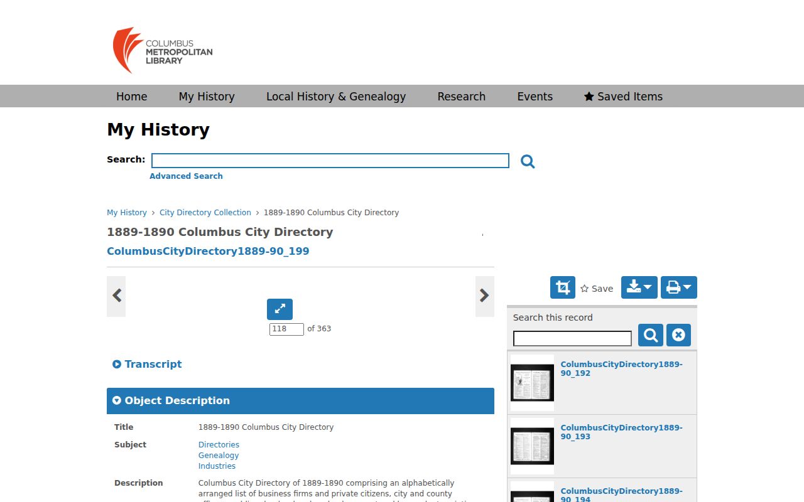The height and width of the screenshot is (502, 804).
Task: Focus the main search input field
Action: pos(330,161)
